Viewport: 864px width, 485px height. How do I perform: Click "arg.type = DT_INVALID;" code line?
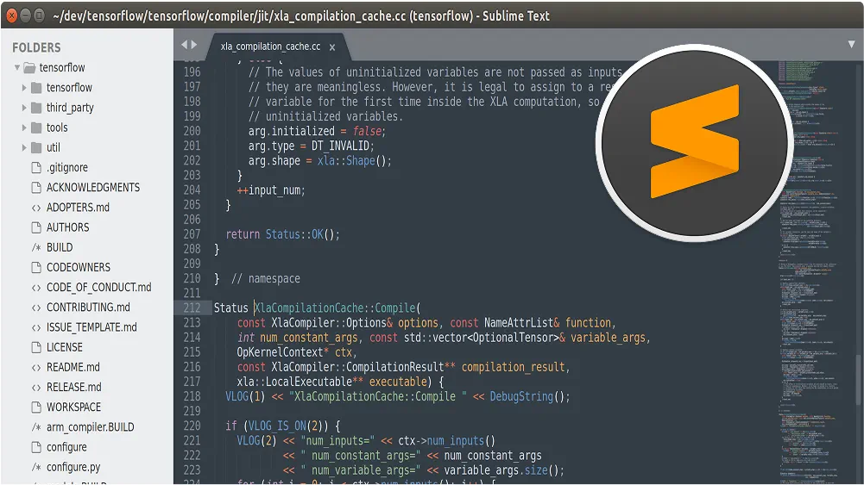click(312, 146)
